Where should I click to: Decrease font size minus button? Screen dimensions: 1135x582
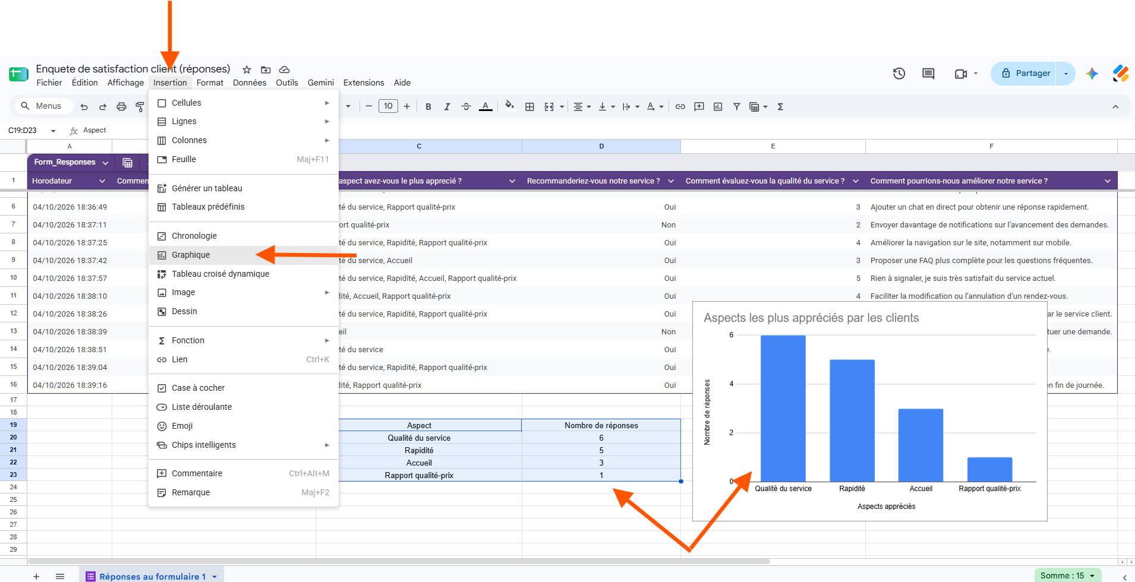[x=368, y=106]
